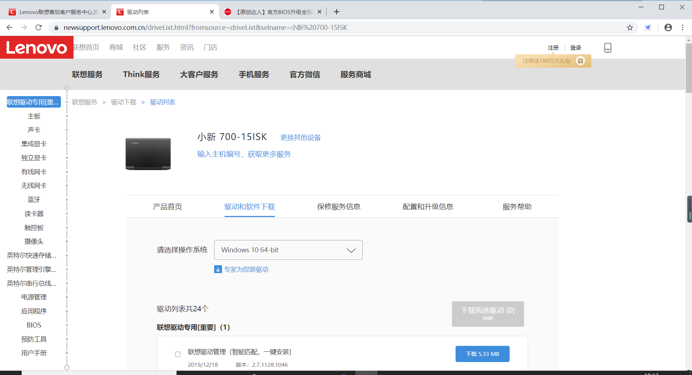The image size is (692, 375).
Task: Click 下载所选驱动 (0) button
Action: pos(488,314)
